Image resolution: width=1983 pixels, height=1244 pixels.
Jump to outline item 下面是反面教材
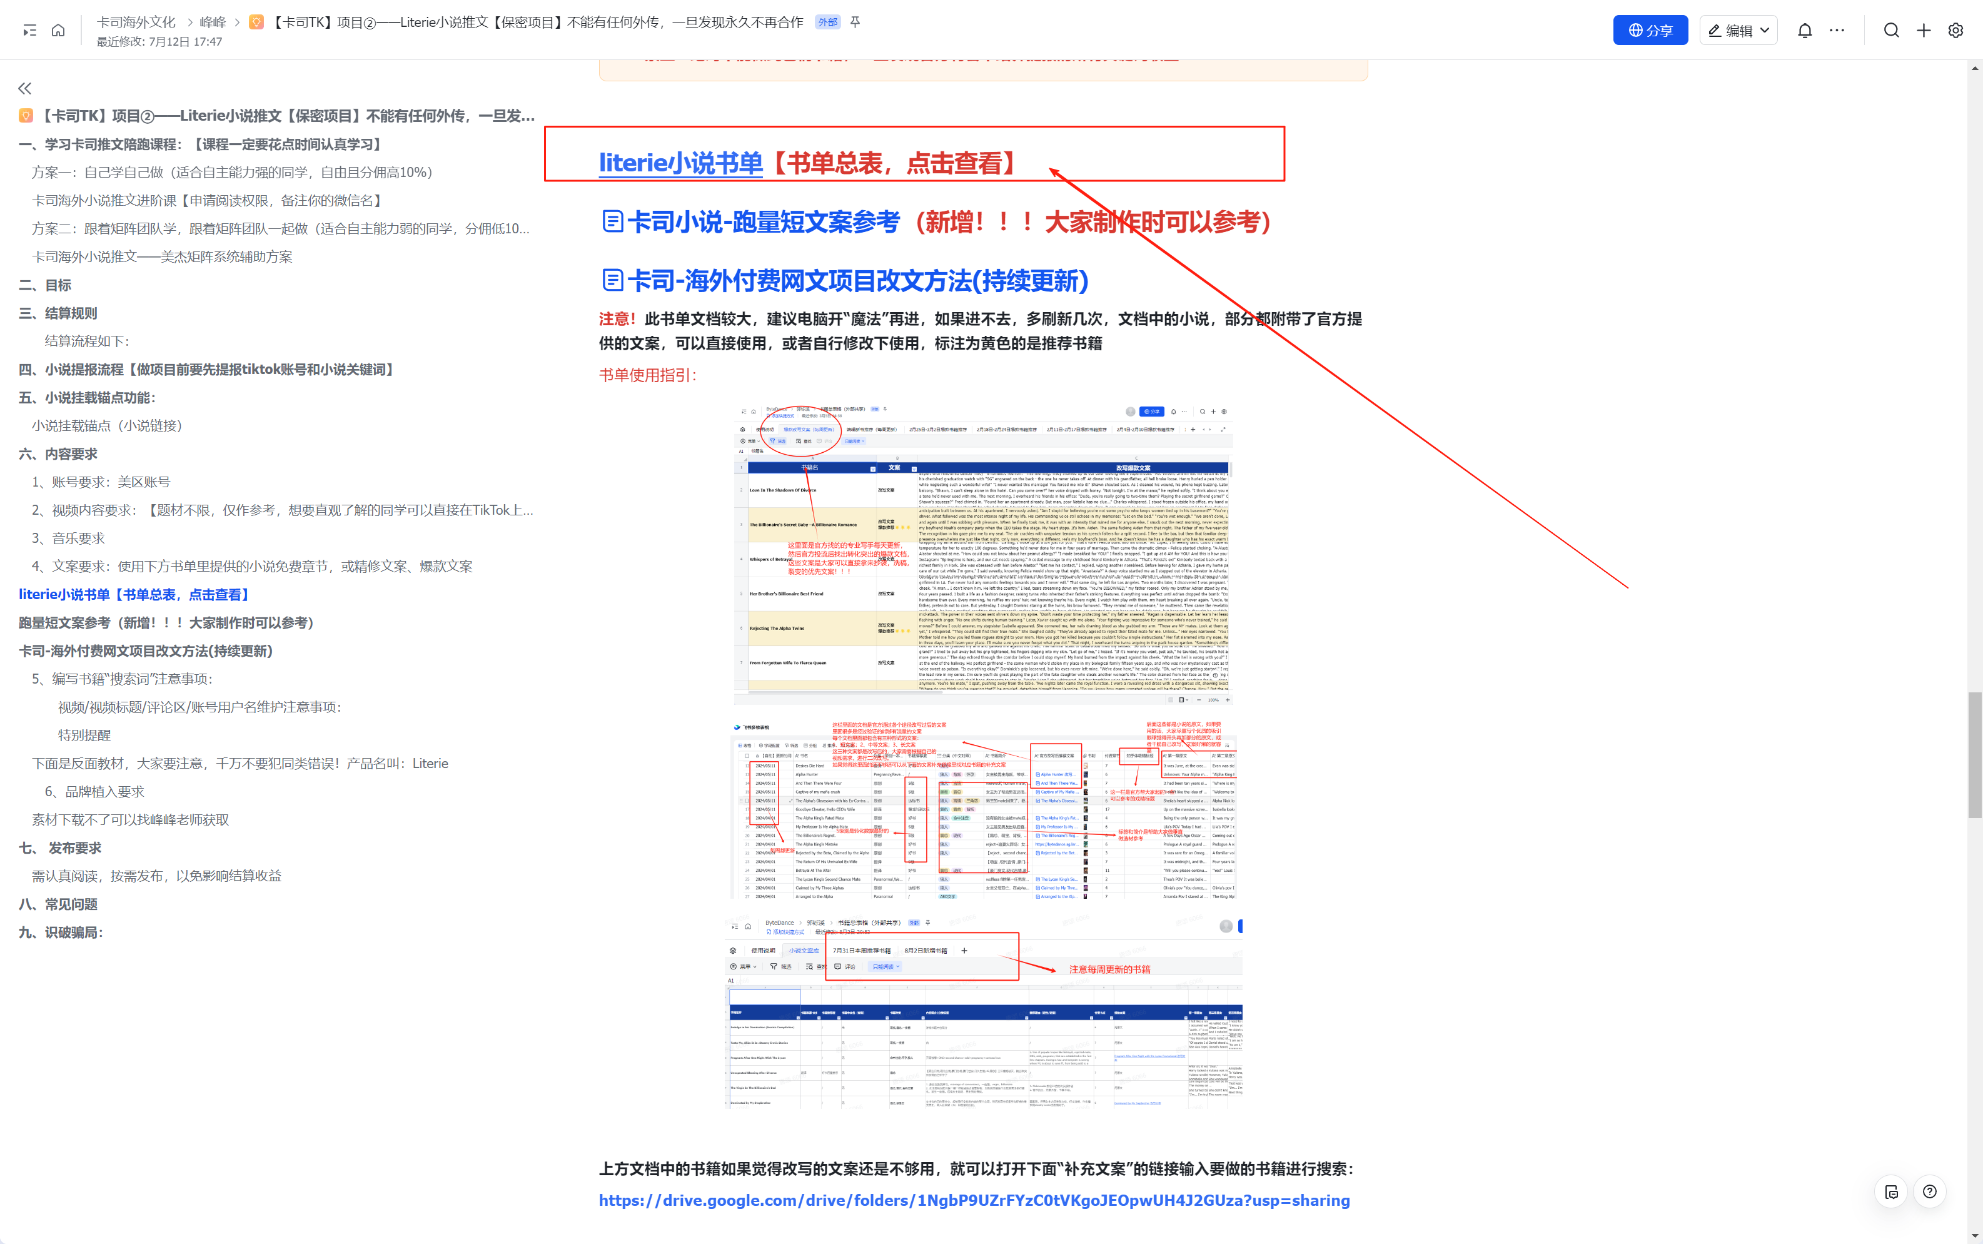point(240,764)
